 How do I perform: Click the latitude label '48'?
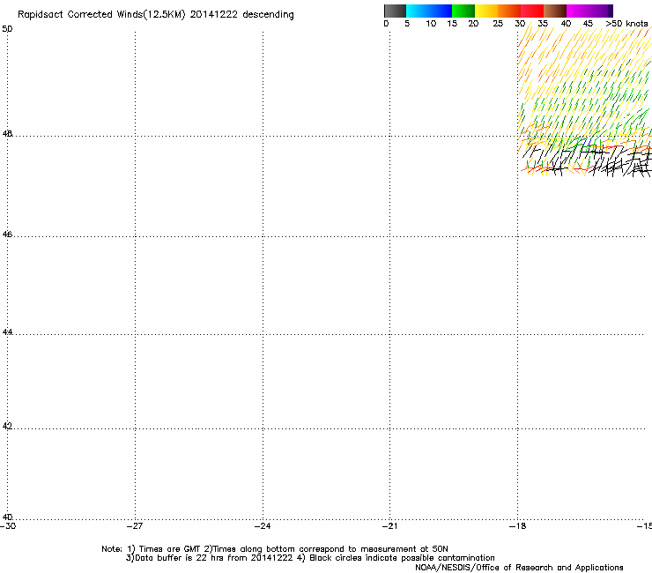[7, 134]
